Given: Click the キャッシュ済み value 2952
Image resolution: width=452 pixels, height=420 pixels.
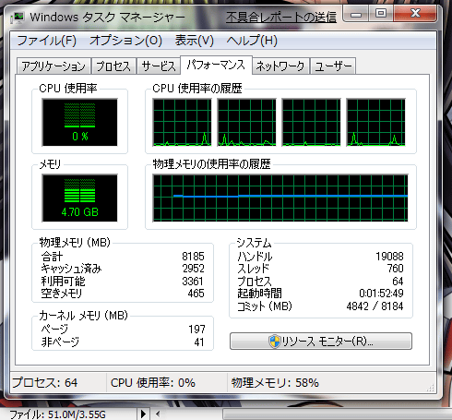Looking at the screenshot, I should [x=193, y=269].
